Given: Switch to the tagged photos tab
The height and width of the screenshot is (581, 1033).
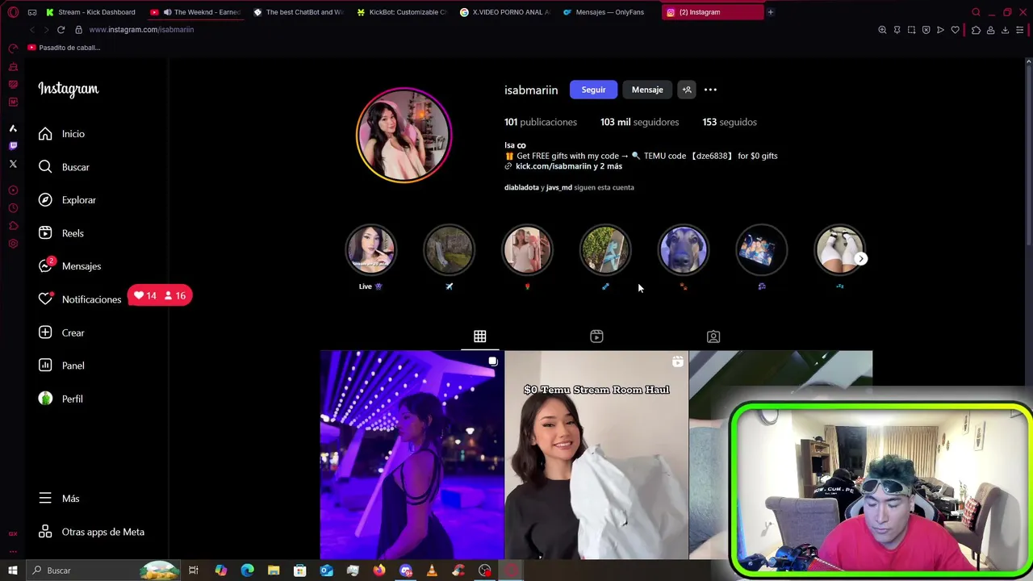Looking at the screenshot, I should tap(713, 336).
